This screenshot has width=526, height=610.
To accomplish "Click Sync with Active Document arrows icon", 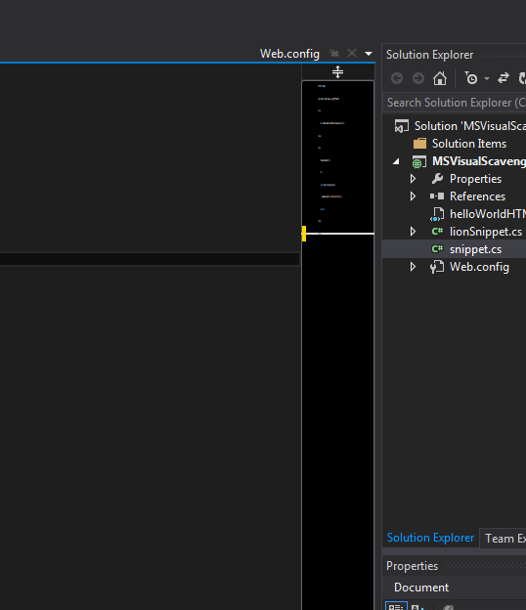I will click(504, 78).
